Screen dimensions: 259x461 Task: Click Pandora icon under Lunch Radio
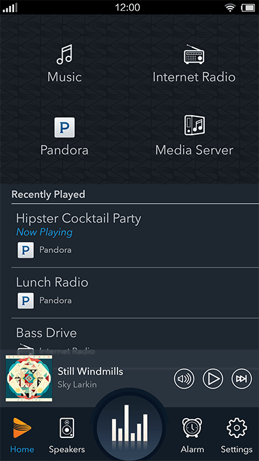pyautogui.click(x=26, y=300)
